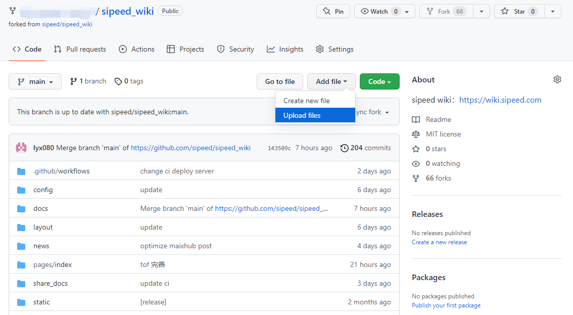Click folder icon next to news
573x315 pixels.
pos(21,246)
